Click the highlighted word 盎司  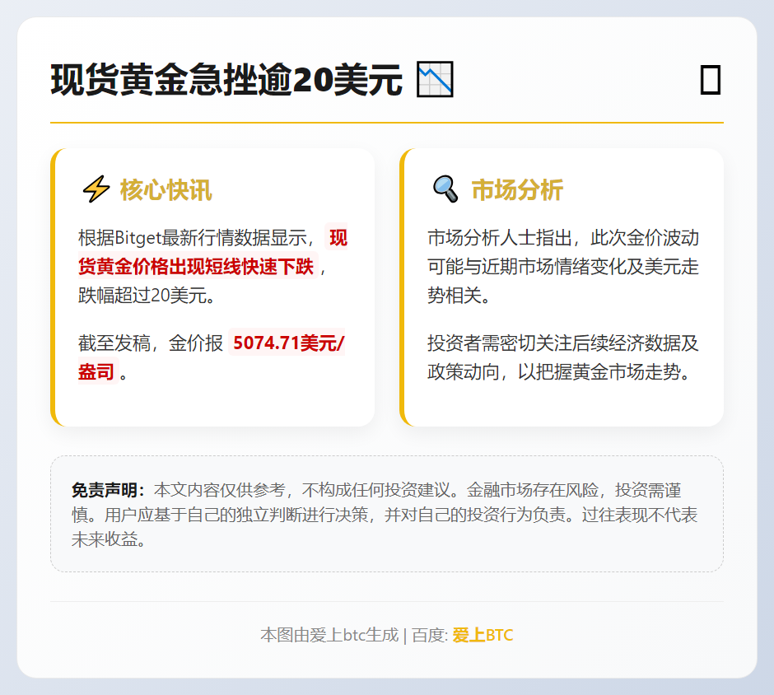pyautogui.click(x=96, y=371)
